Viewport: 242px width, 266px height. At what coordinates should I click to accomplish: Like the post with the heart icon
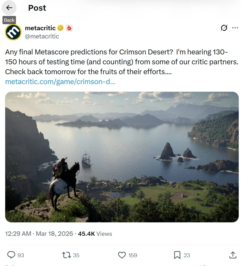pyautogui.click(x=122, y=255)
